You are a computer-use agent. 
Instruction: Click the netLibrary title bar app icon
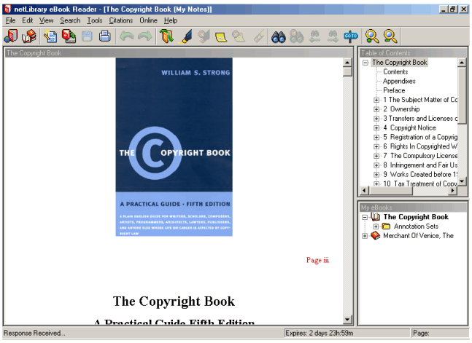7,9
